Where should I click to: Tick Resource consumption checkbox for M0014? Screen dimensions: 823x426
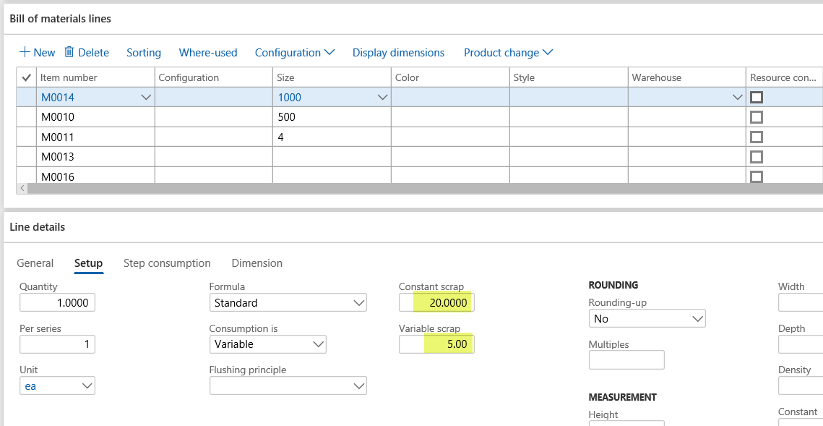757,97
